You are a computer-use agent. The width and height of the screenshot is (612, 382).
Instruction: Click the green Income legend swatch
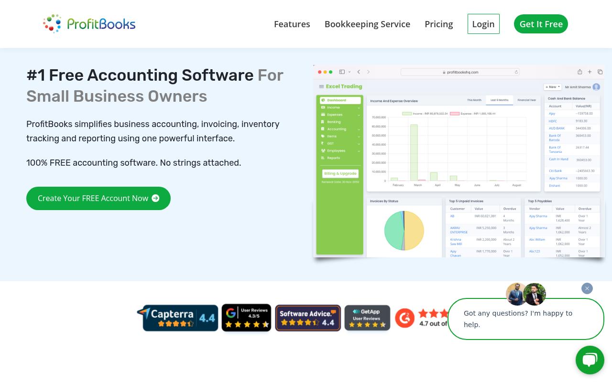407,114
